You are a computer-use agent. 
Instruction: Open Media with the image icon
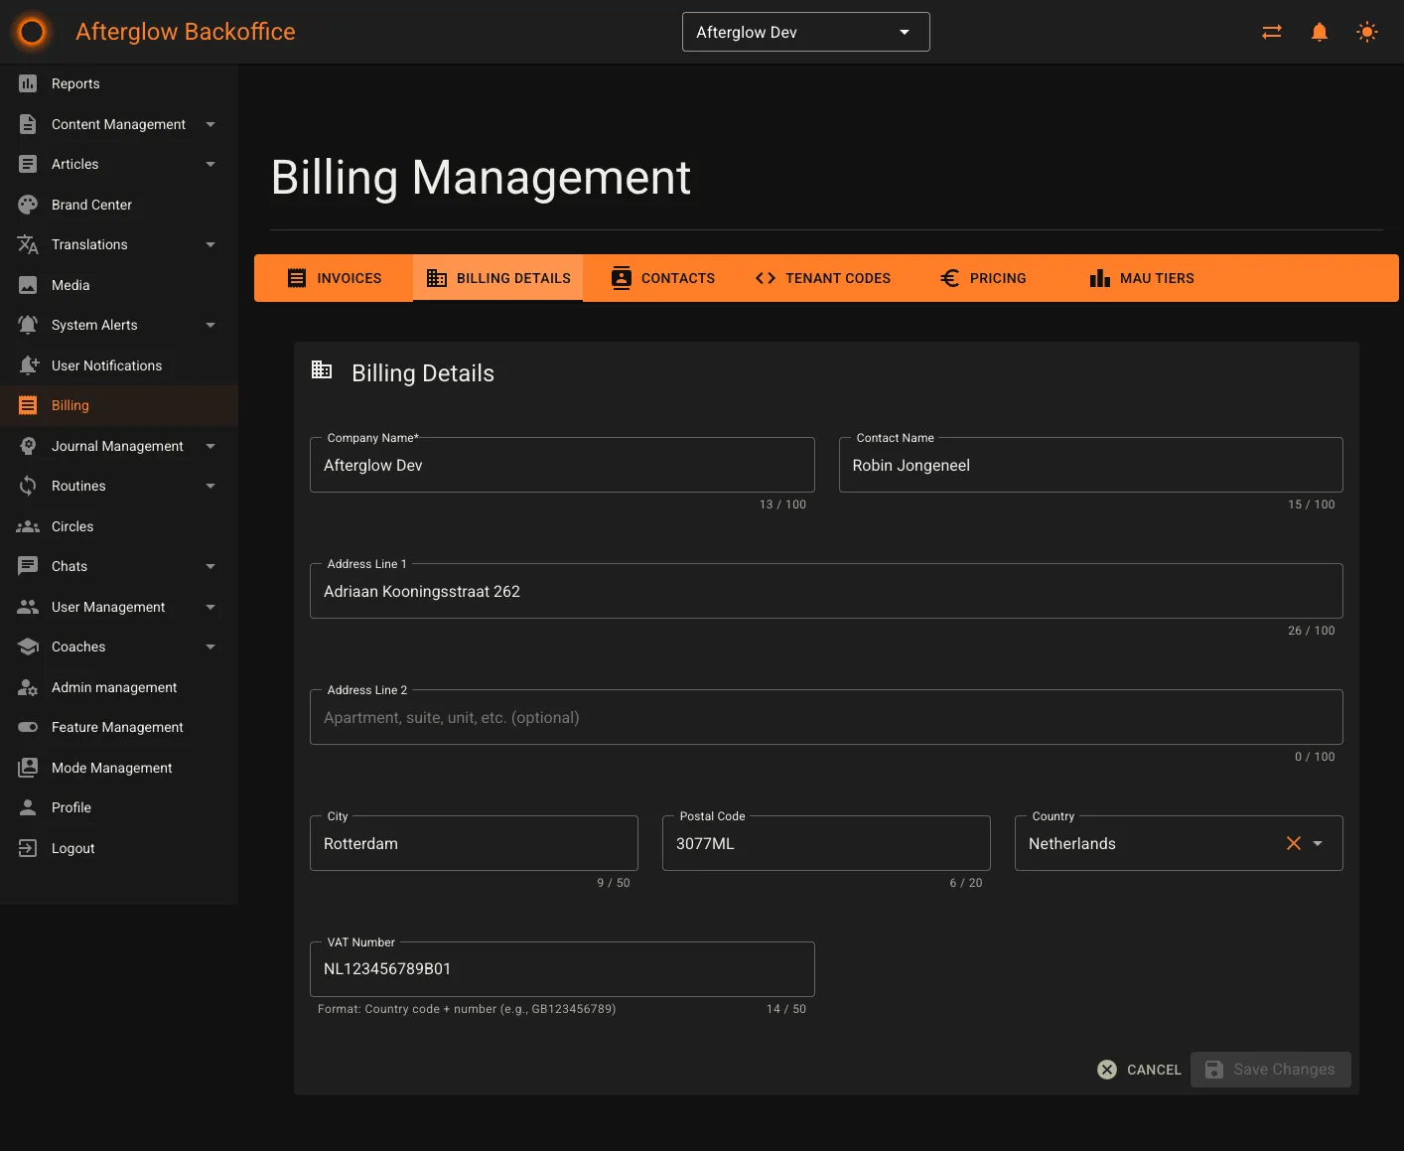click(28, 285)
